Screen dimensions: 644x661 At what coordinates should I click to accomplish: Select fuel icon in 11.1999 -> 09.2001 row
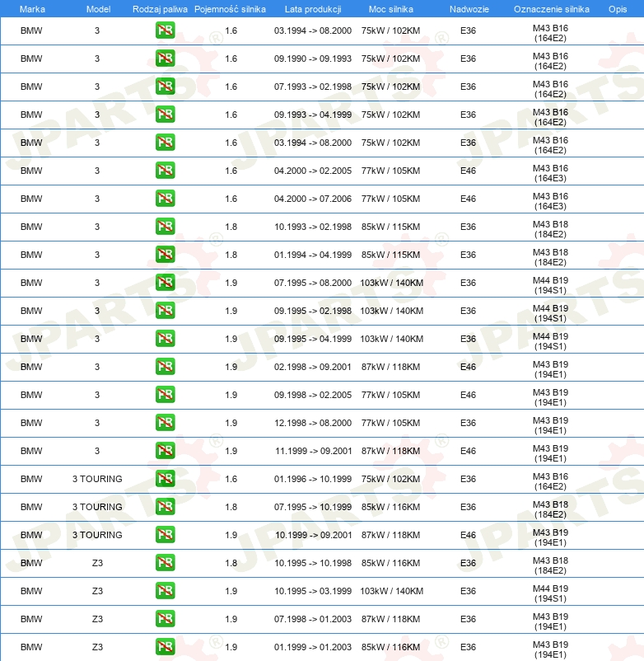(x=165, y=451)
